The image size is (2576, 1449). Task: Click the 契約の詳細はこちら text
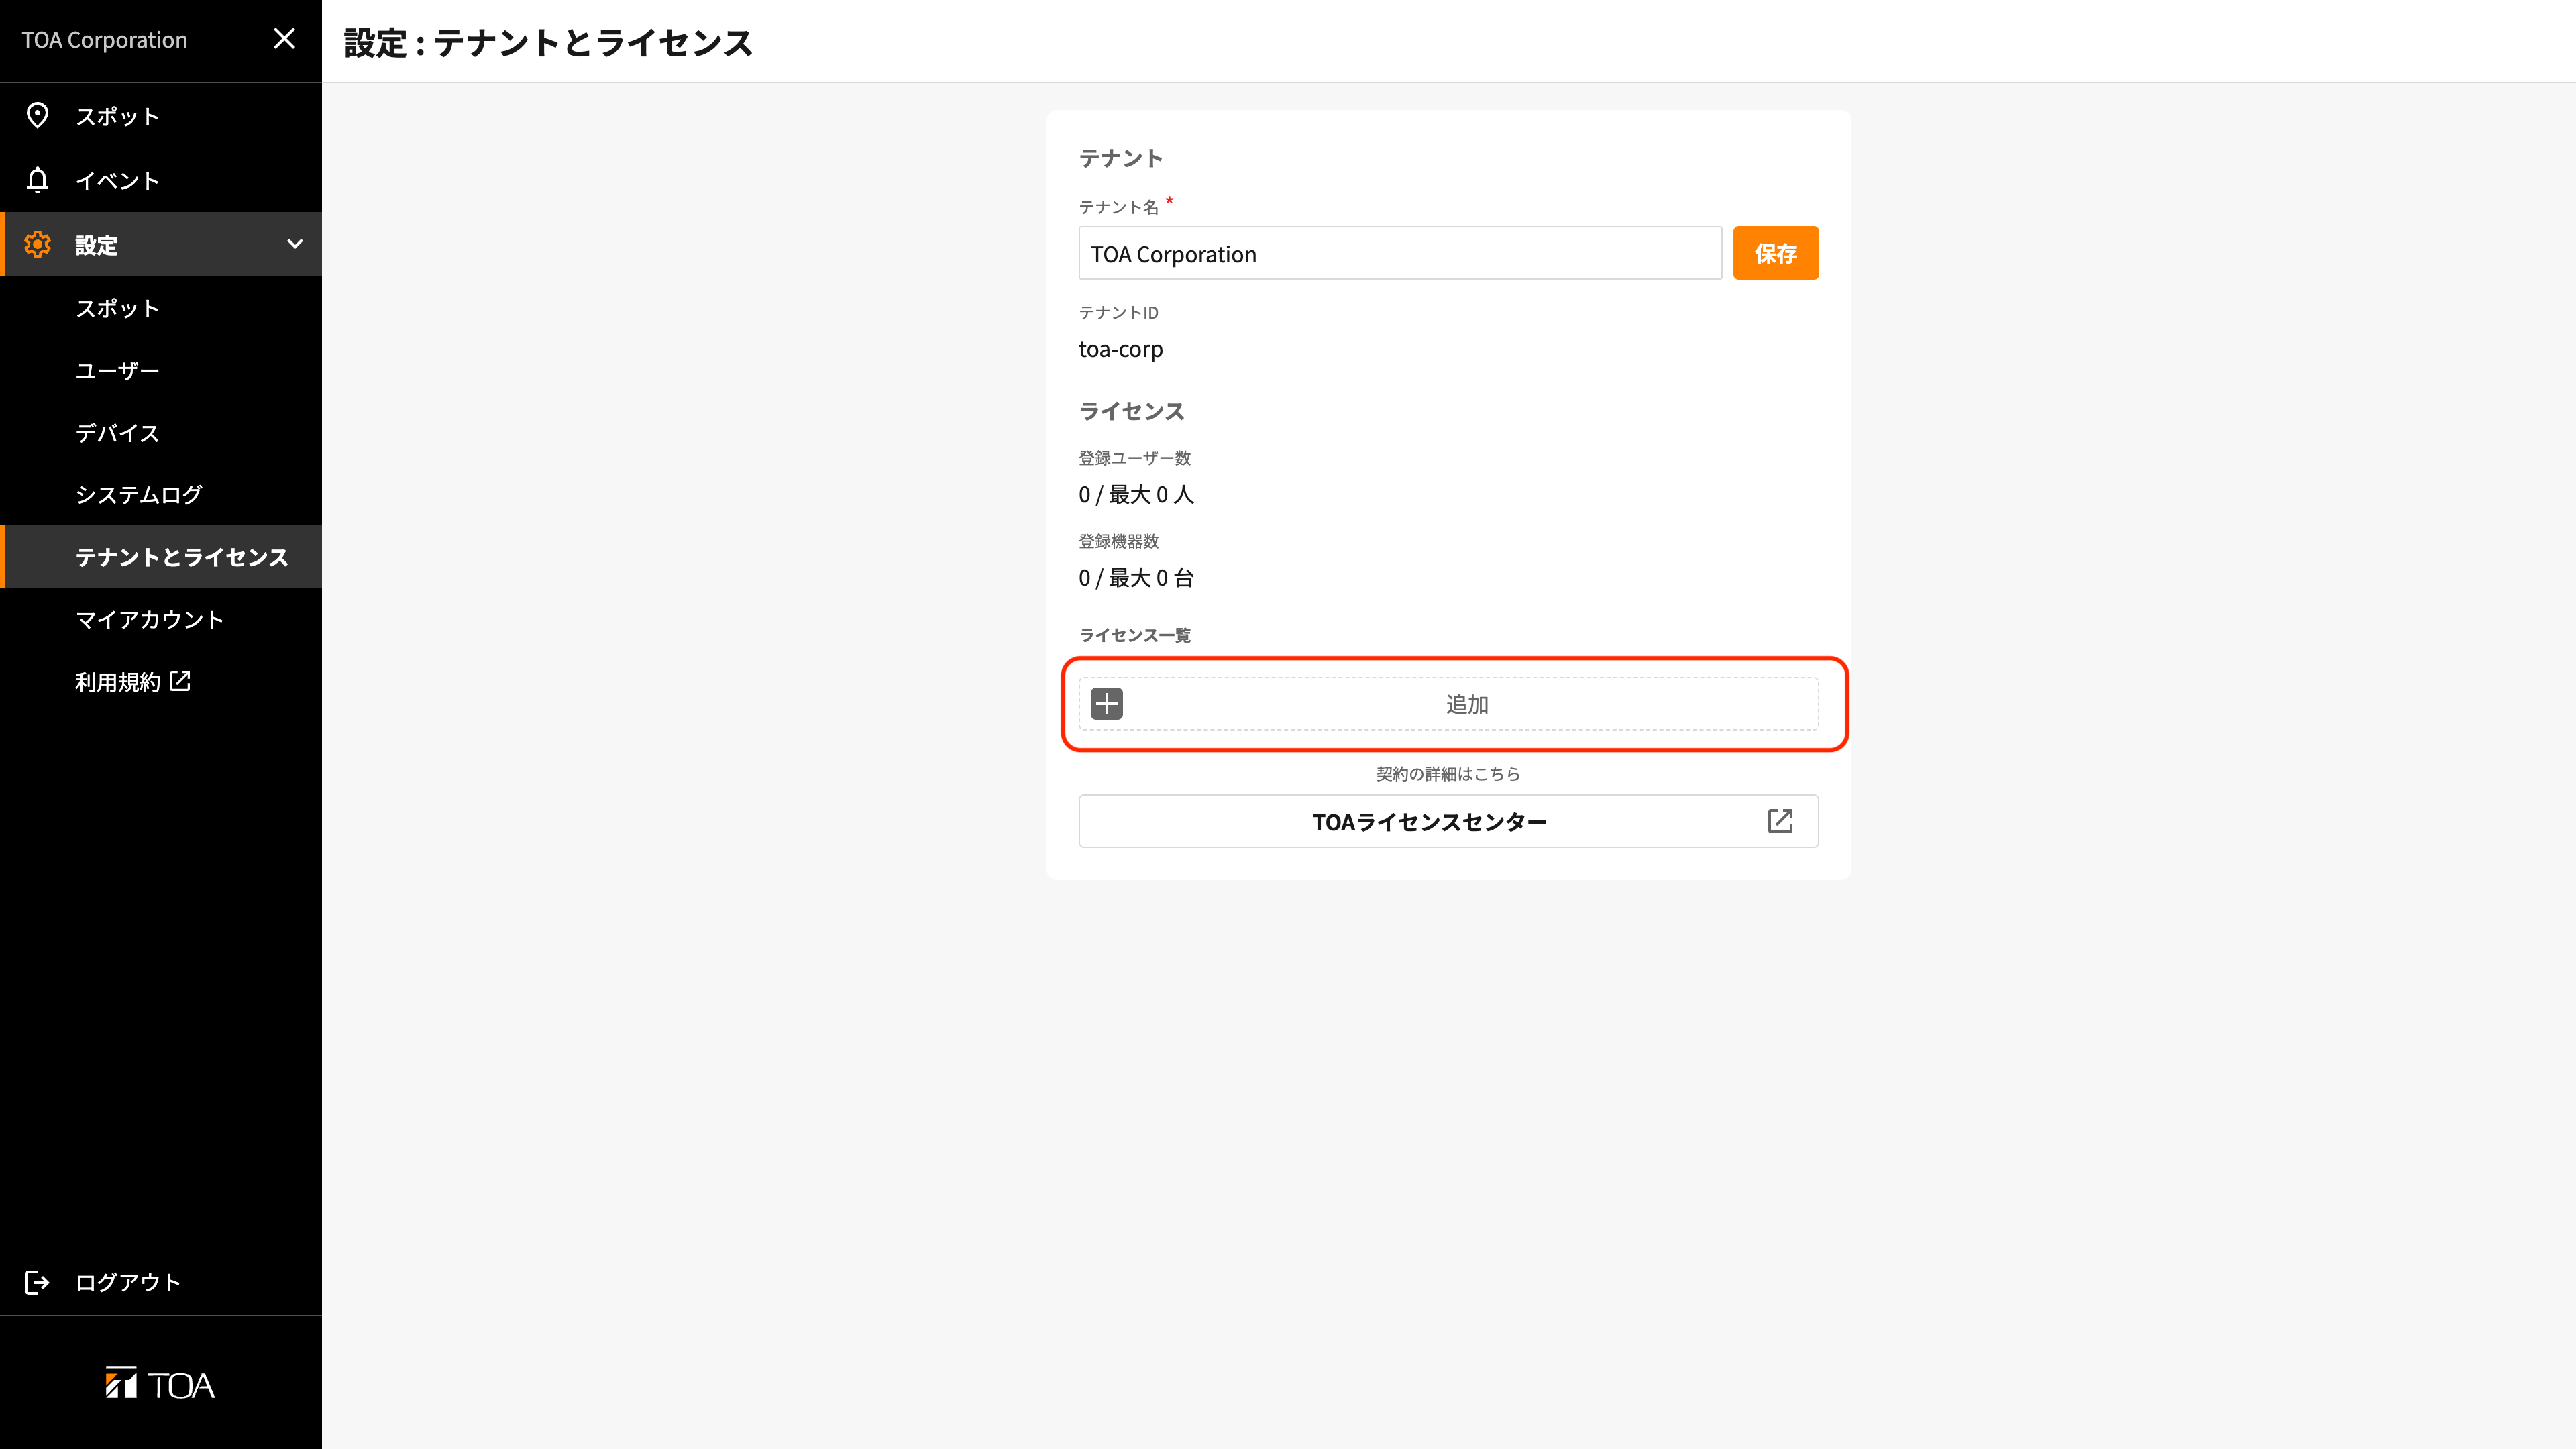click(x=1448, y=773)
